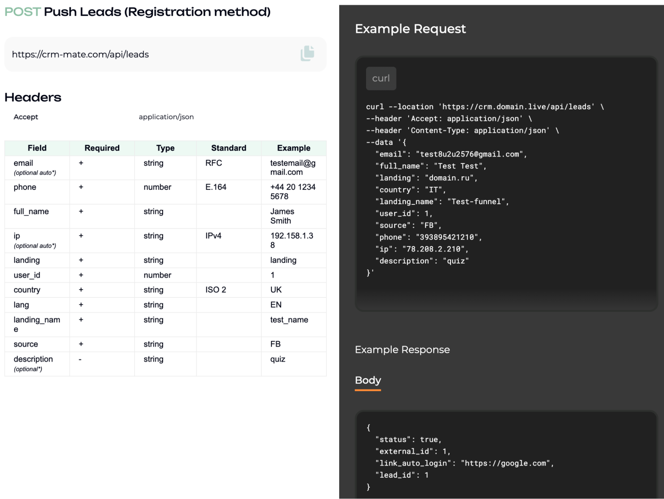Click the Example column header
Image resolution: width=664 pixels, height=499 pixels.
coord(294,148)
